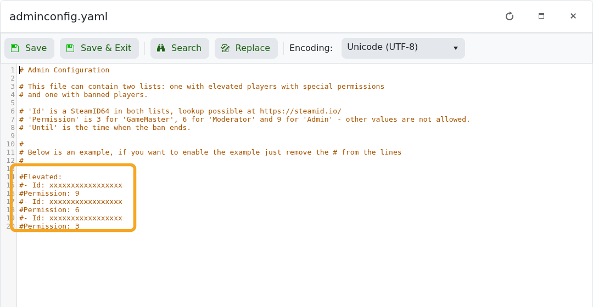Image resolution: width=593 pixels, height=307 pixels.
Task: Click Save & Exit button
Action: 99,48
